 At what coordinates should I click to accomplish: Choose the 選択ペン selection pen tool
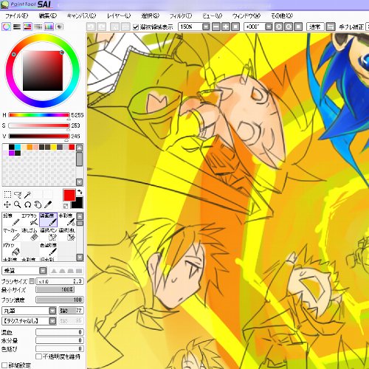[49, 234]
